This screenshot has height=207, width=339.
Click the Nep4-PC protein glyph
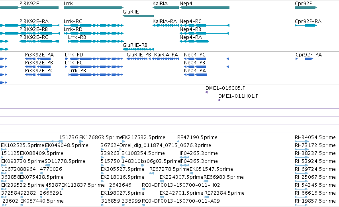[x=206, y=59]
